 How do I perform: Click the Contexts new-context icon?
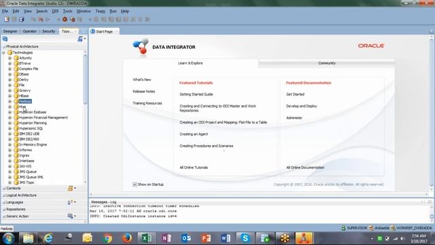tap(70, 189)
